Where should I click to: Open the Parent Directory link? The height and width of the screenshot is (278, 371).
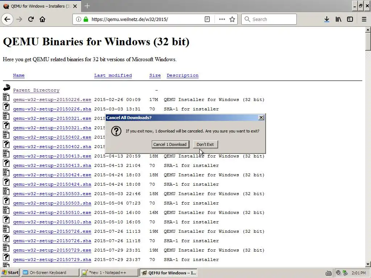coord(36,90)
